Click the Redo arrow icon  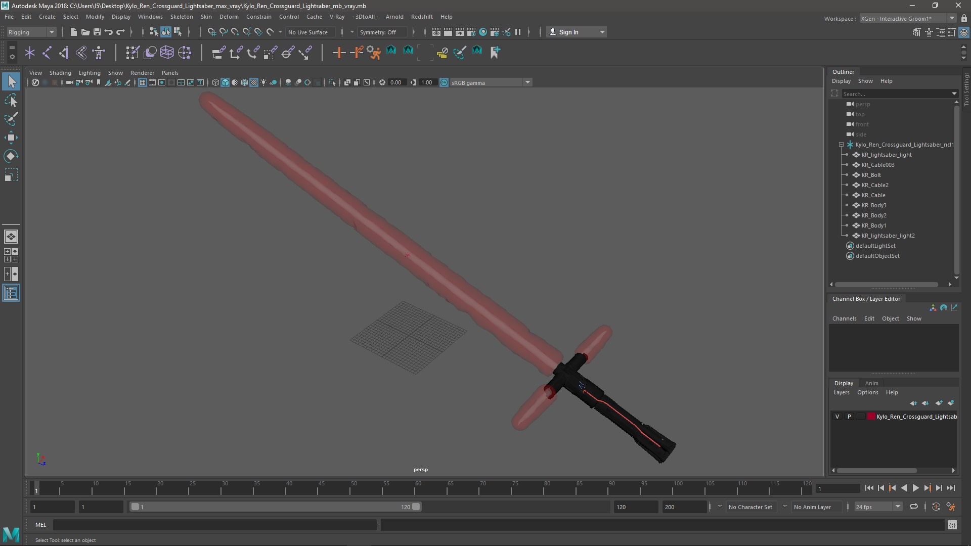pyautogui.click(x=120, y=32)
